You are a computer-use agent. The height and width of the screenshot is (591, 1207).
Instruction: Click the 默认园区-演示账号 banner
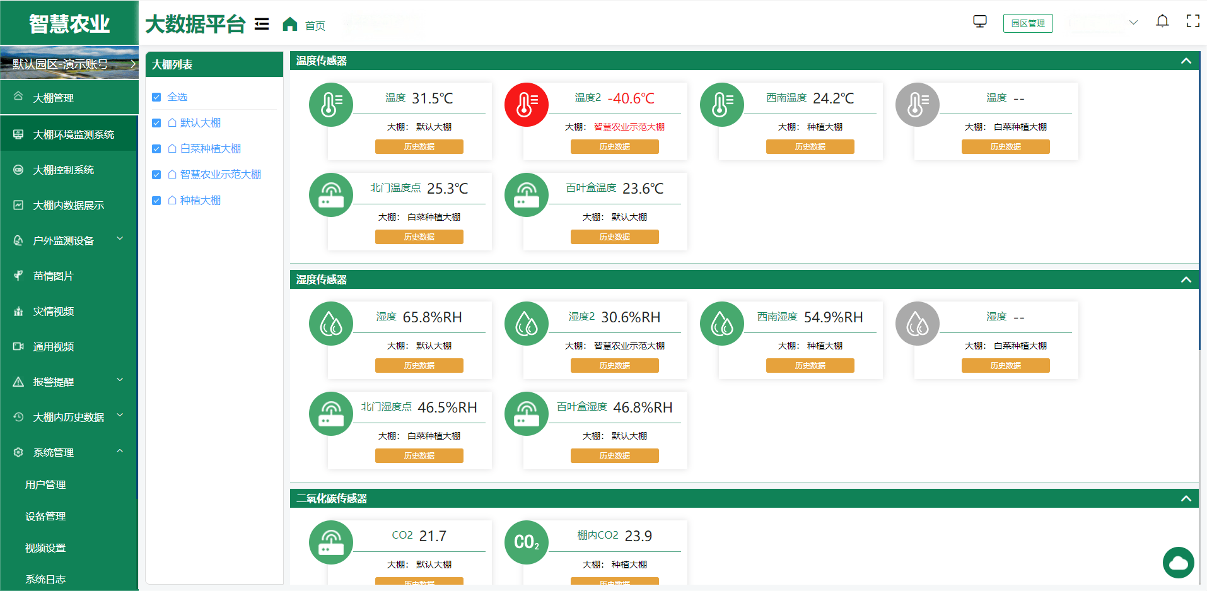point(69,64)
